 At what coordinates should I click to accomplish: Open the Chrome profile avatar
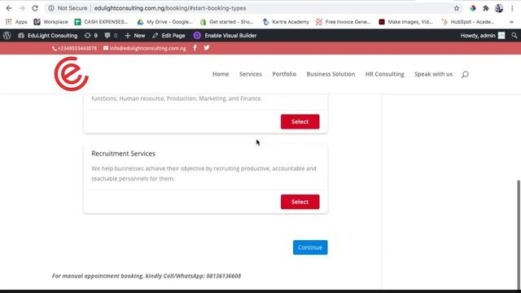pos(499,8)
